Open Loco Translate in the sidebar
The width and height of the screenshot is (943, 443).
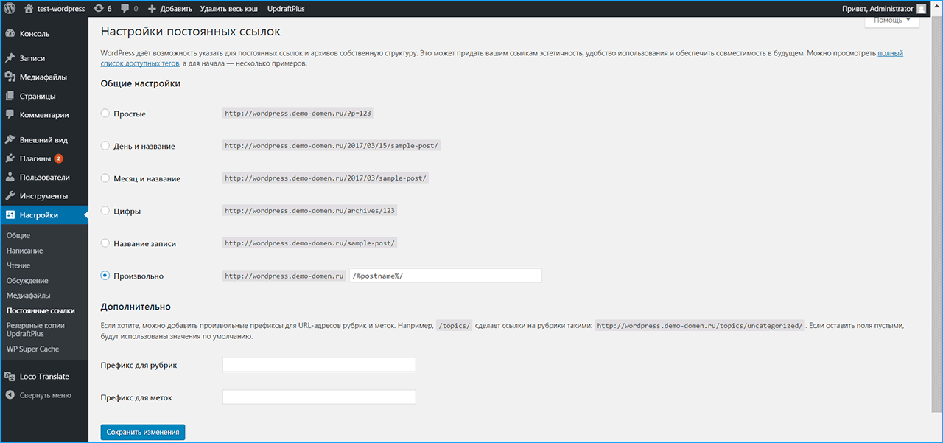[x=44, y=376]
